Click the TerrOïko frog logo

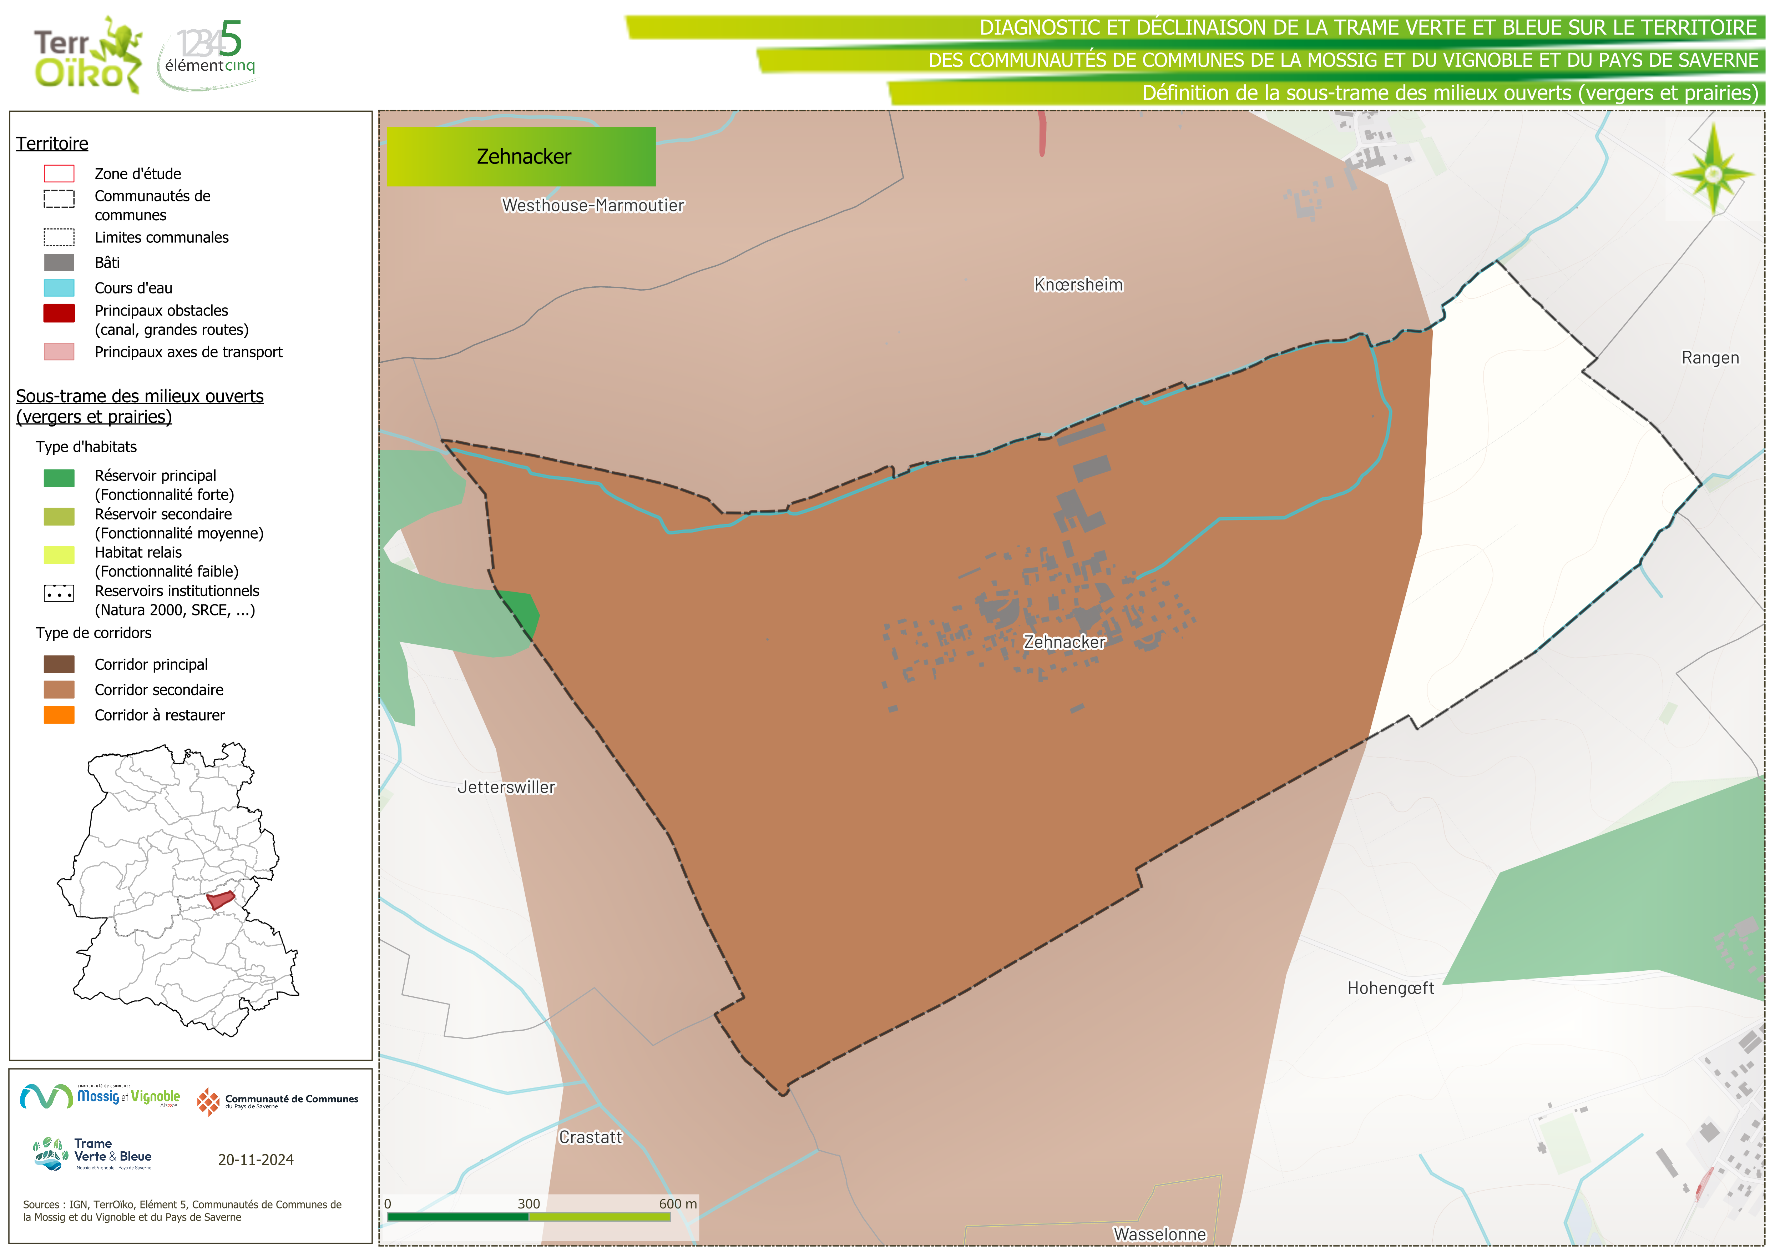coord(88,56)
